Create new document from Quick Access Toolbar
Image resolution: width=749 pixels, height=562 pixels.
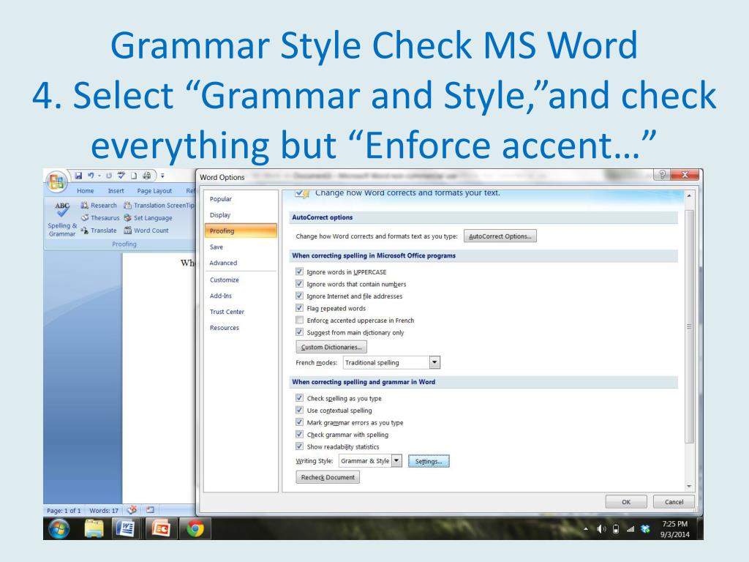coord(134,176)
